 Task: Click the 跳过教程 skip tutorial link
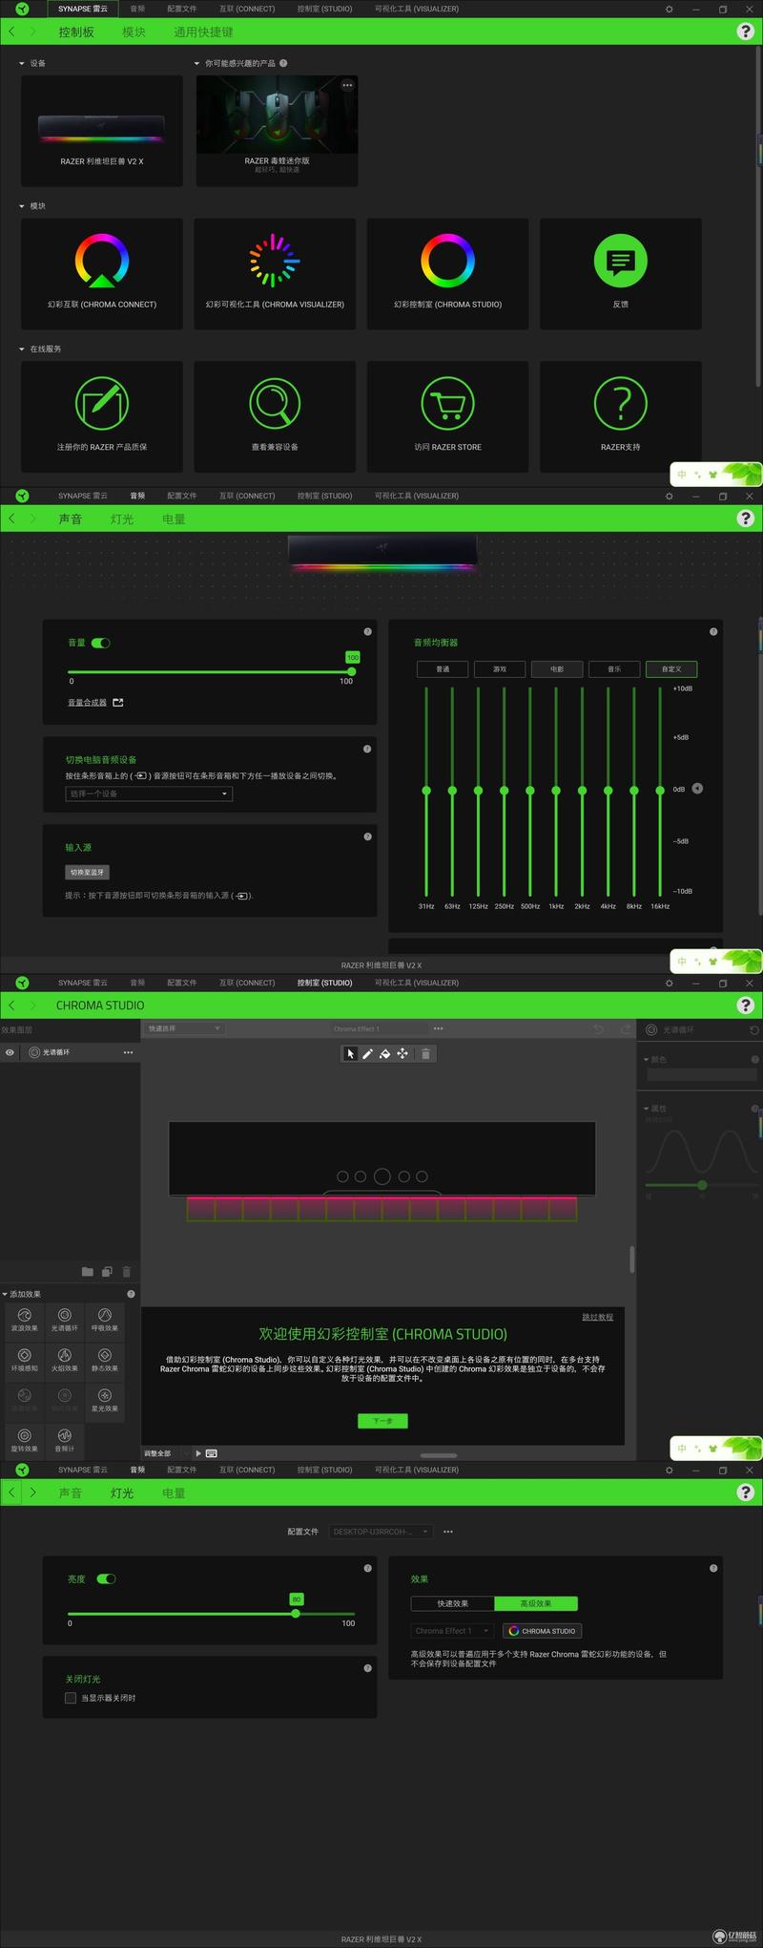[x=598, y=1317]
